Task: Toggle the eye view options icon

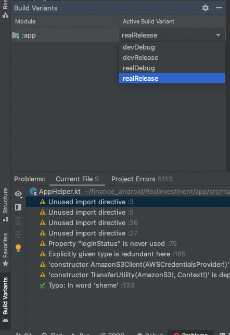Action: point(19,194)
